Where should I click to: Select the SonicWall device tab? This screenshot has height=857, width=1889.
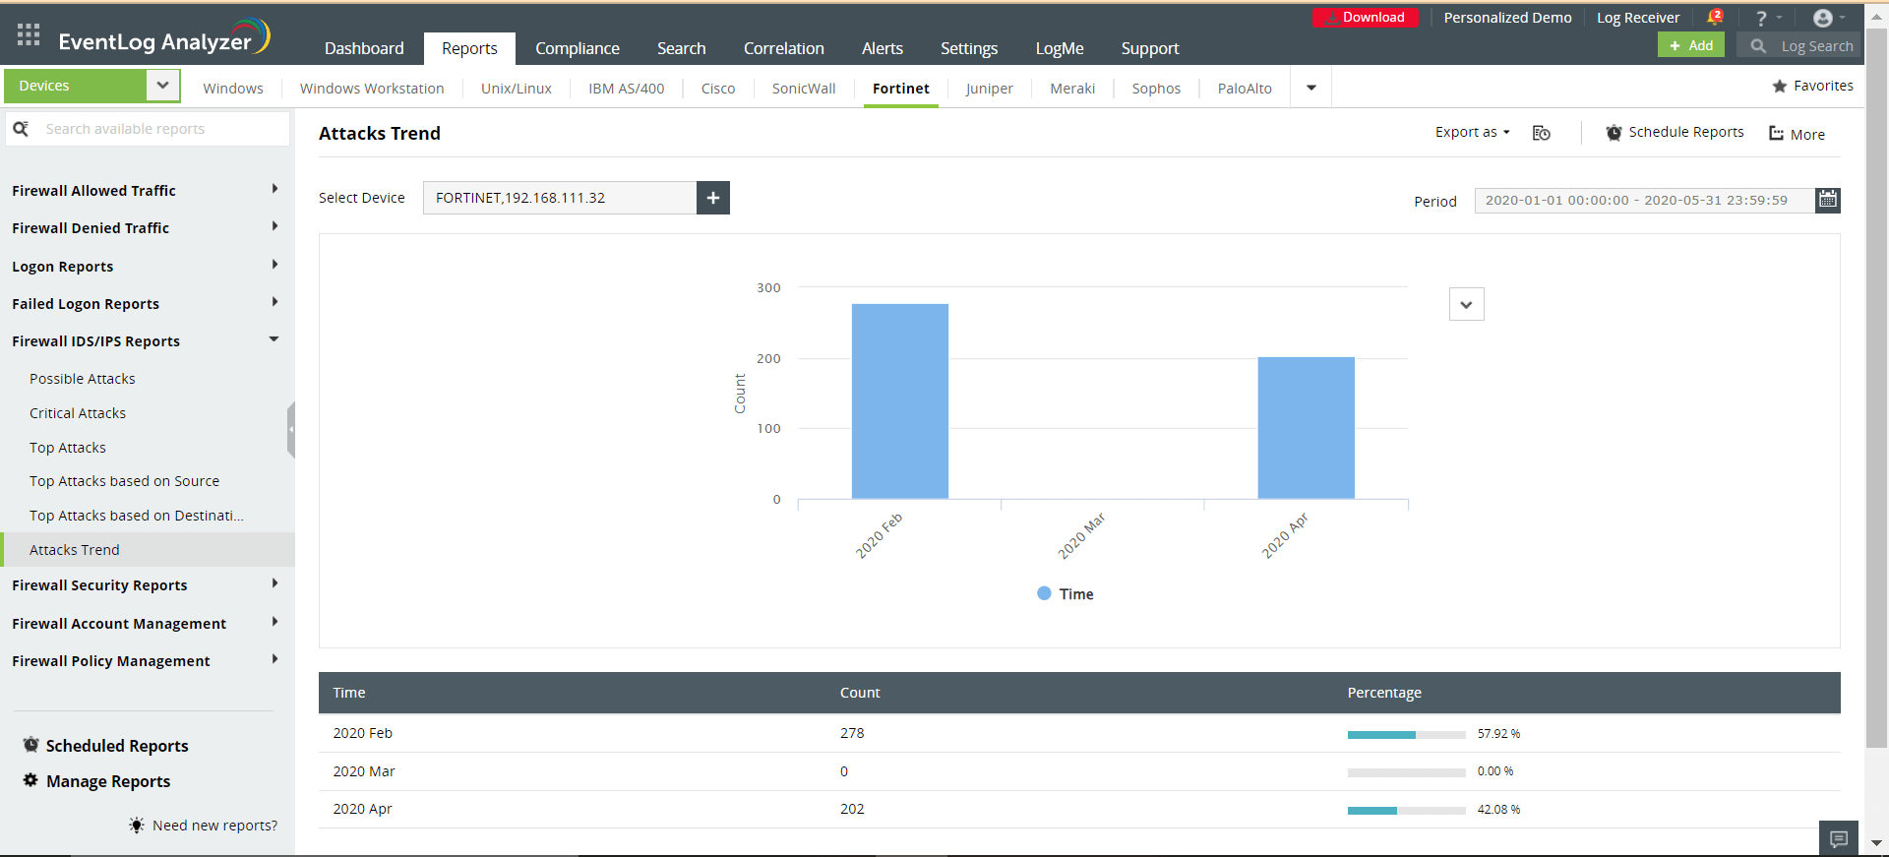pyautogui.click(x=804, y=88)
